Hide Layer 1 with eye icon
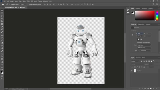The image size is (160, 90). point(132,71)
